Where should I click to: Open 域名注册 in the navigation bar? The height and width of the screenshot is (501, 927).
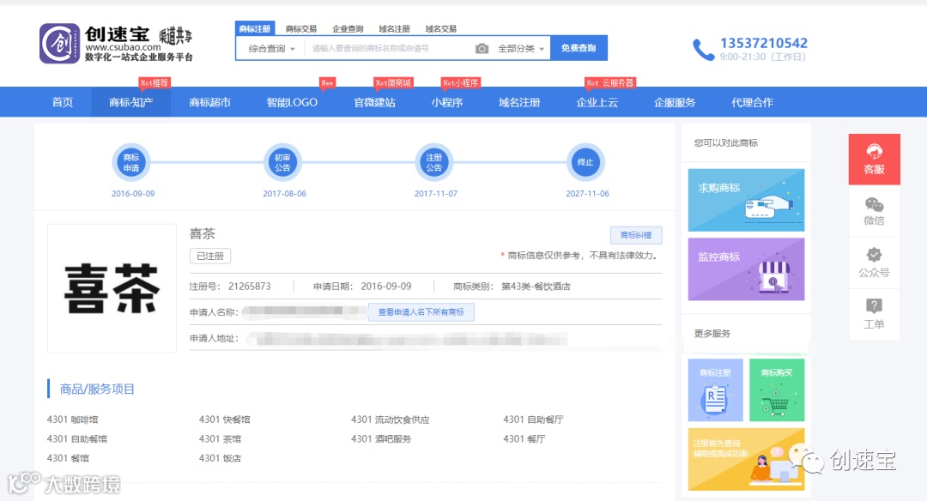[519, 102]
